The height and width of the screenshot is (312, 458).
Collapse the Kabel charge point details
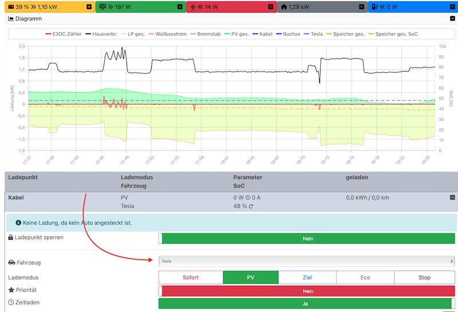[452, 198]
